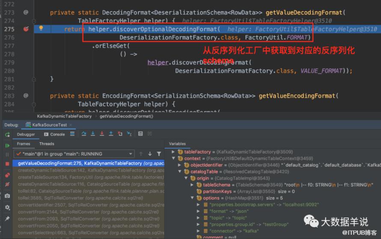
Task: Select frame convertIdentifier:2507
Action: tap(89, 205)
